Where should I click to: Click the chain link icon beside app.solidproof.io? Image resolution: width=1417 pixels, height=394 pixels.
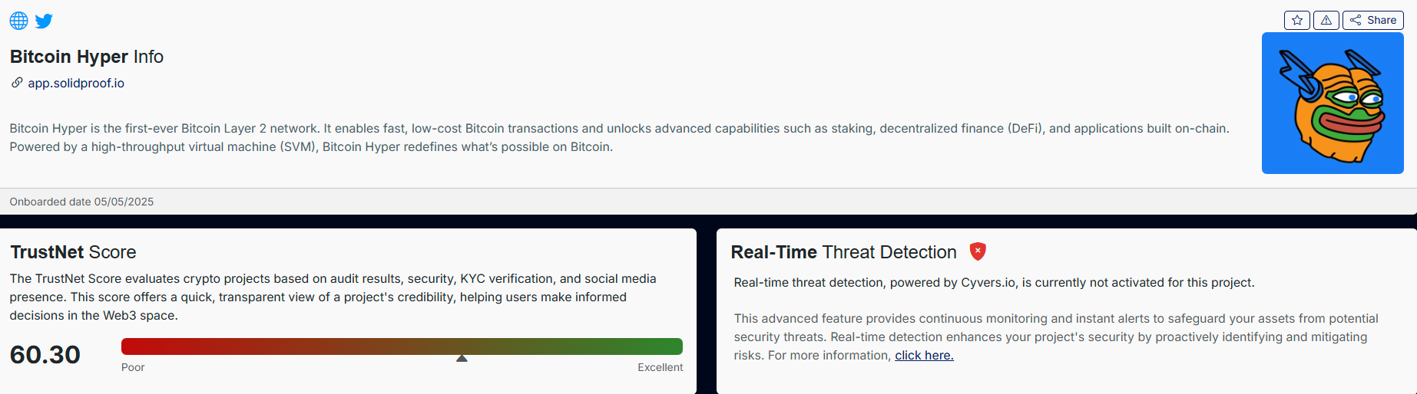point(17,83)
